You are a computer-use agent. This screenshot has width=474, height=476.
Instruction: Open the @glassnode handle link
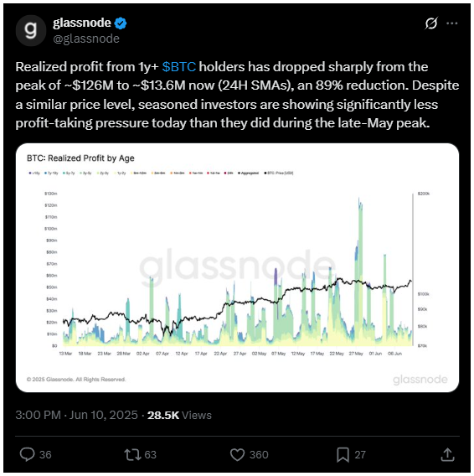click(86, 39)
